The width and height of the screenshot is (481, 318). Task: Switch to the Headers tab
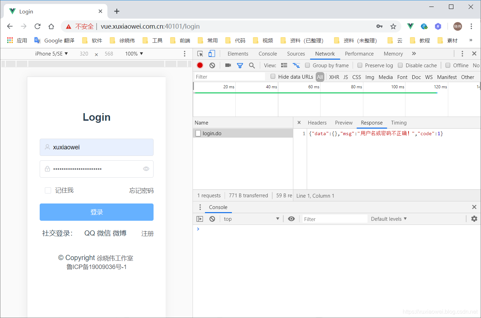tap(317, 122)
